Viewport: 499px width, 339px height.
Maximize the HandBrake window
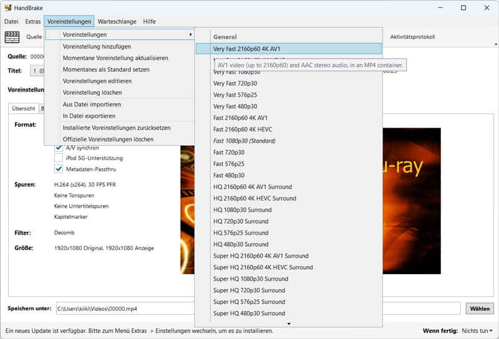(463, 7)
